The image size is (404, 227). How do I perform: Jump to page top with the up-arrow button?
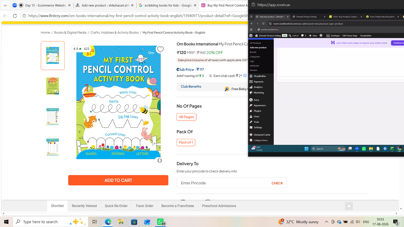click(x=349, y=206)
